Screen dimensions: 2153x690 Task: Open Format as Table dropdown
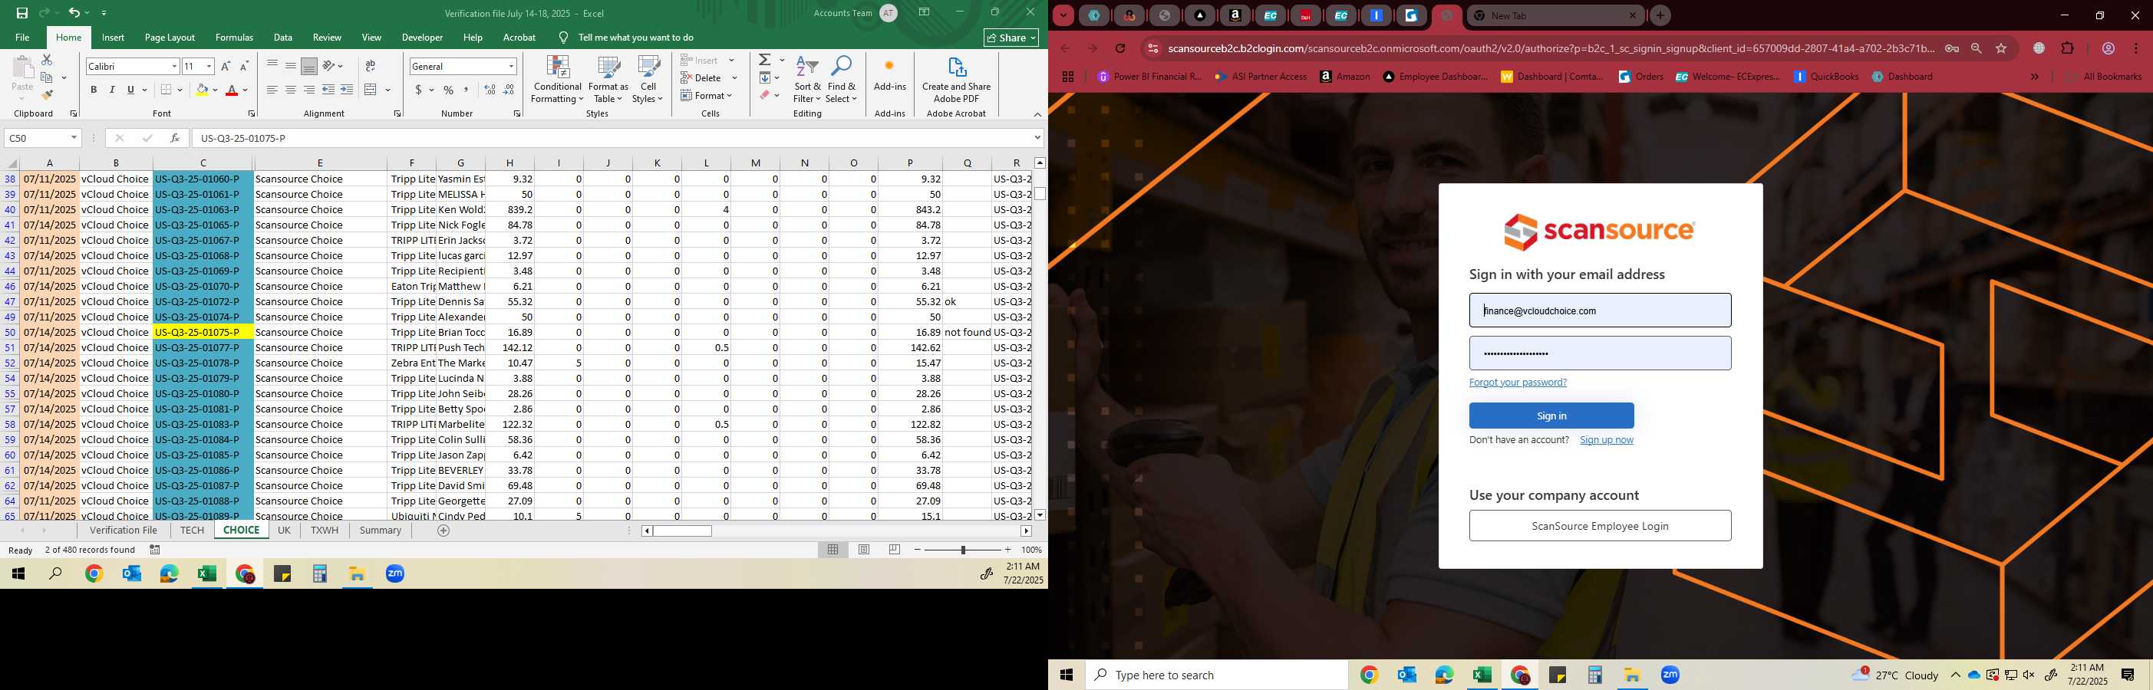point(608,80)
